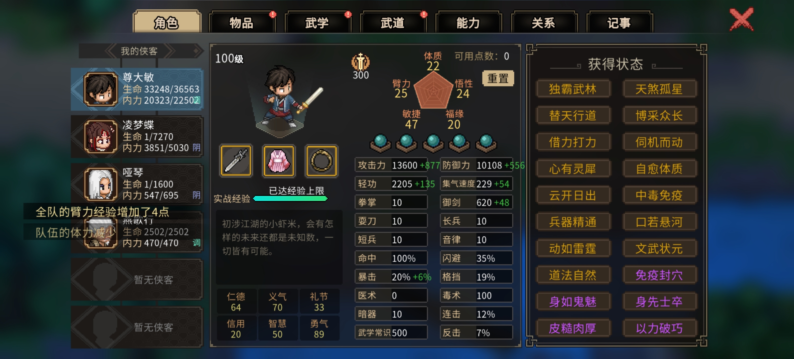This screenshot has height=359, width=794.
Task: Select the equipped sword weapon slot
Action: pyautogui.click(x=236, y=161)
